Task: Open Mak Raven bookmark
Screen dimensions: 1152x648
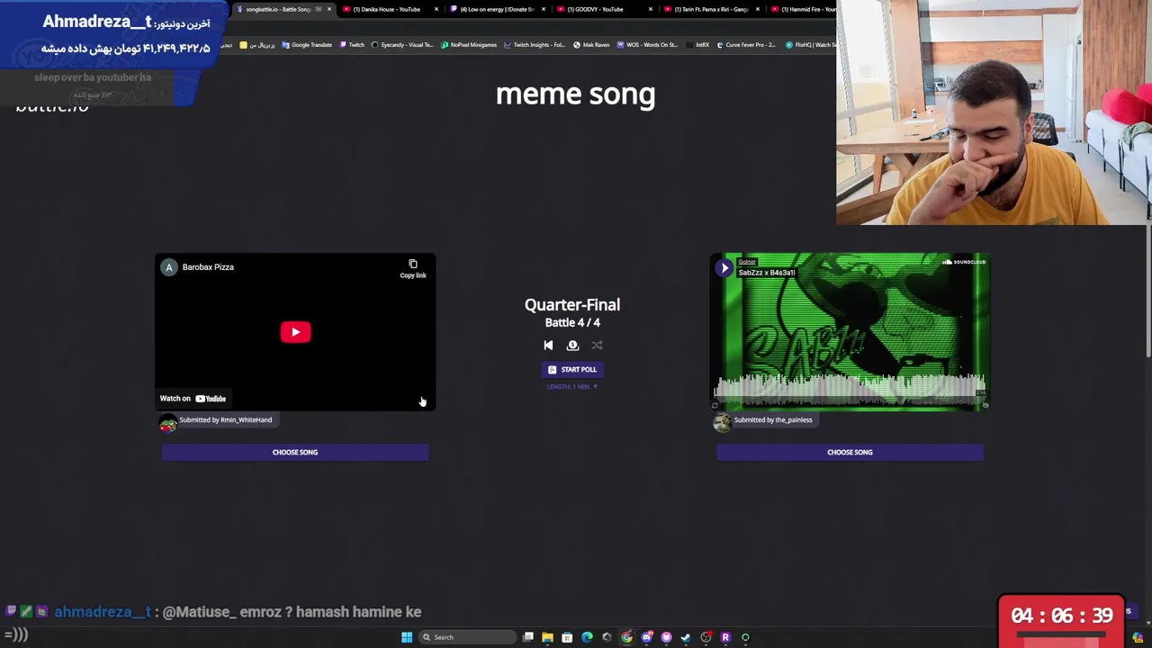Action: point(590,45)
